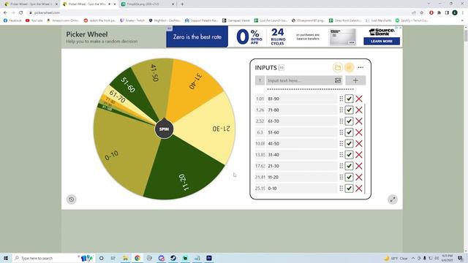This screenshot has width=468, height=263.
Task: Switch to the png image browser tab
Action: point(146,4)
